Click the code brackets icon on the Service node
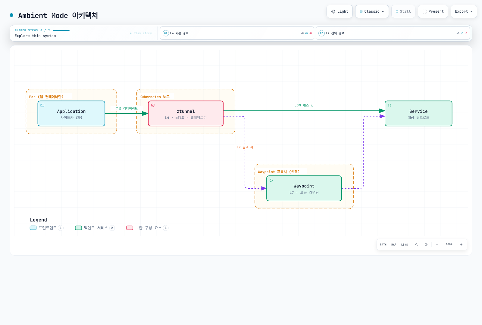482x325 pixels. tap(390, 106)
